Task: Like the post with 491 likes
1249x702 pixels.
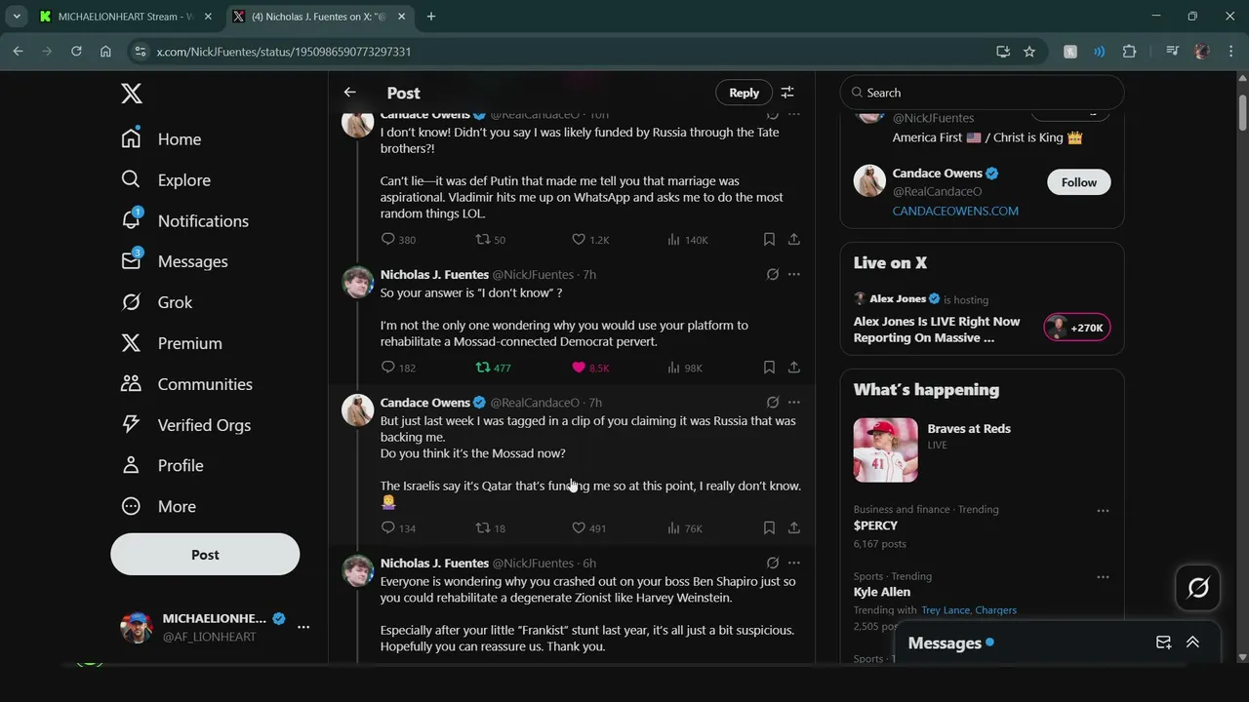Action: tap(588, 528)
